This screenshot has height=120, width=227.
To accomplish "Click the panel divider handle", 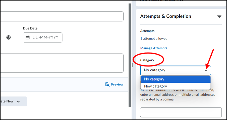I will pyautogui.click(x=133, y=65).
